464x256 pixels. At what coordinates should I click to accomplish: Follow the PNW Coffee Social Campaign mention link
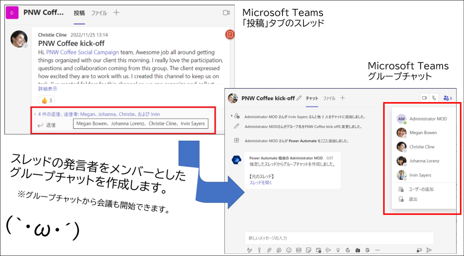point(82,52)
